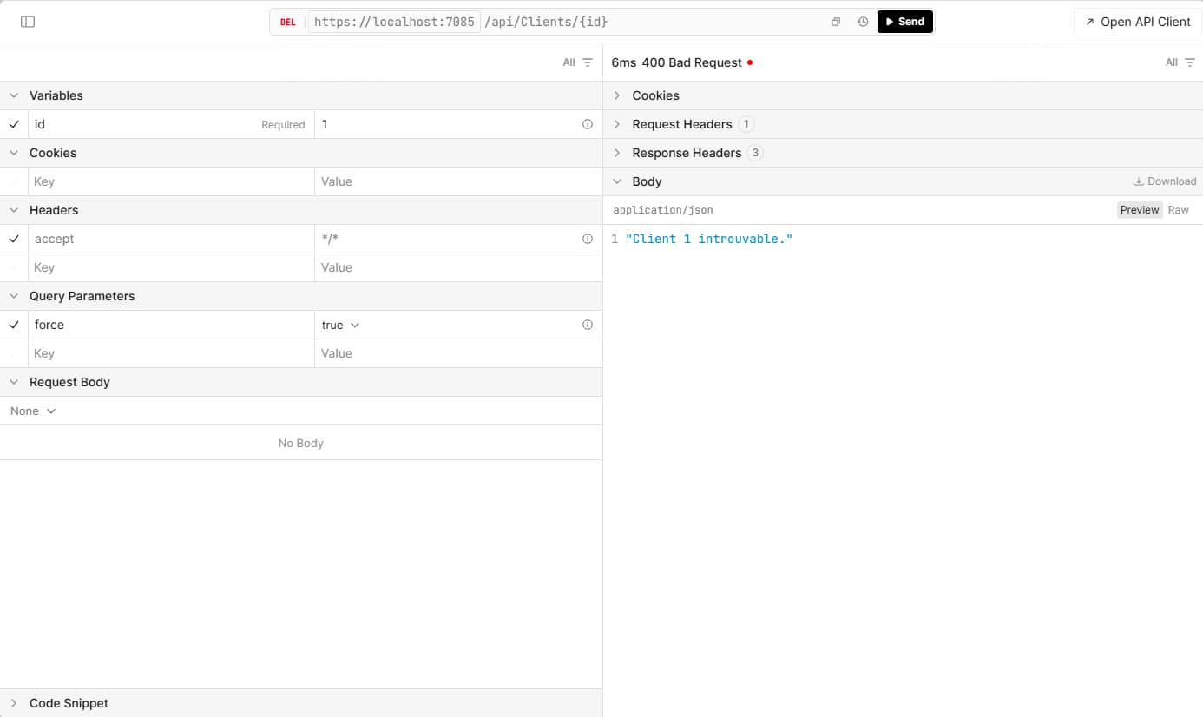Collapse the Request Body section
The image size is (1203, 717).
(14, 382)
